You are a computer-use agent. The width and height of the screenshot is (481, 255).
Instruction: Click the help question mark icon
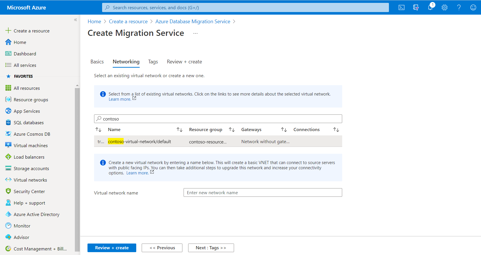pyautogui.click(x=459, y=8)
